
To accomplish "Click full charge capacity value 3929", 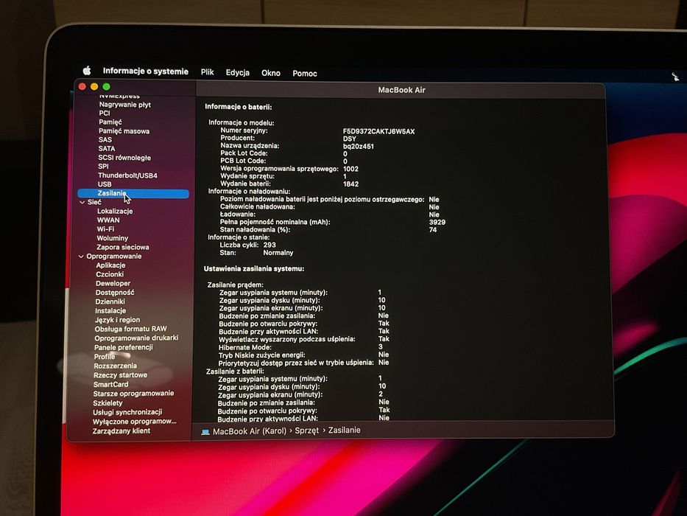I will pos(437,222).
